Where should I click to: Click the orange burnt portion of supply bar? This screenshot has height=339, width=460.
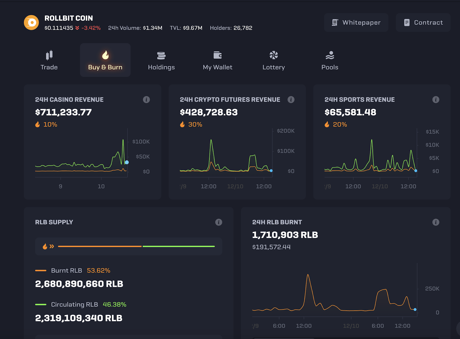tap(100, 246)
